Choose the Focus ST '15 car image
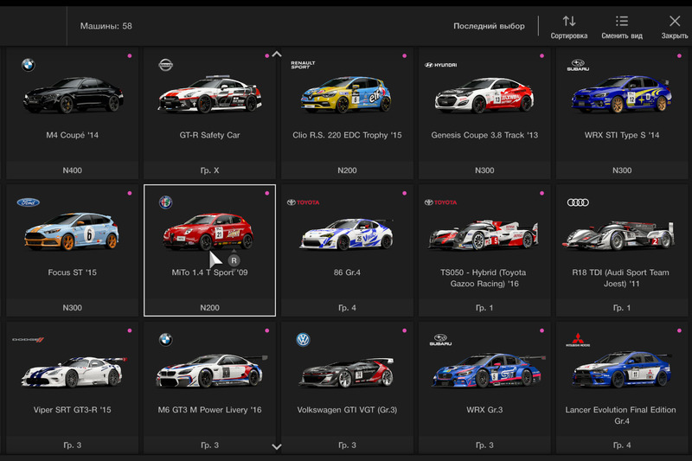Image resolution: width=692 pixels, height=461 pixels. pos(72,231)
